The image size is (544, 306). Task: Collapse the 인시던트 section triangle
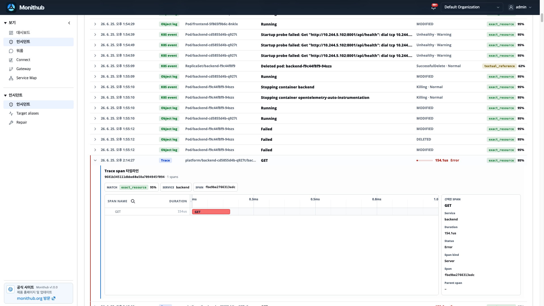point(5,95)
